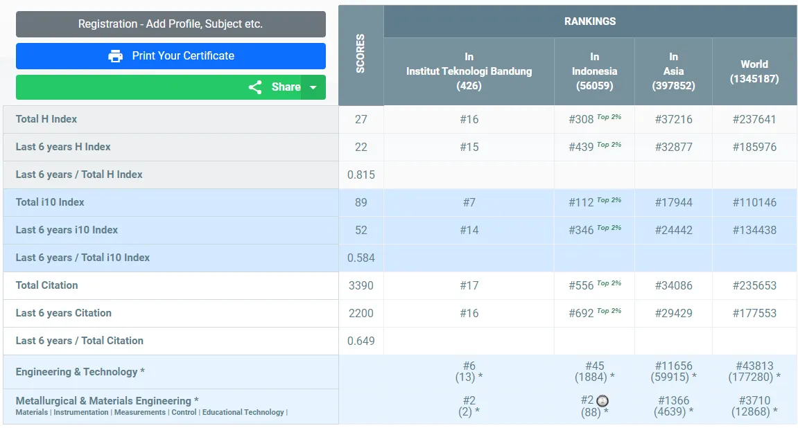The width and height of the screenshot is (798, 428).
Task: Open the Share dropdown arrow
Action: click(313, 87)
